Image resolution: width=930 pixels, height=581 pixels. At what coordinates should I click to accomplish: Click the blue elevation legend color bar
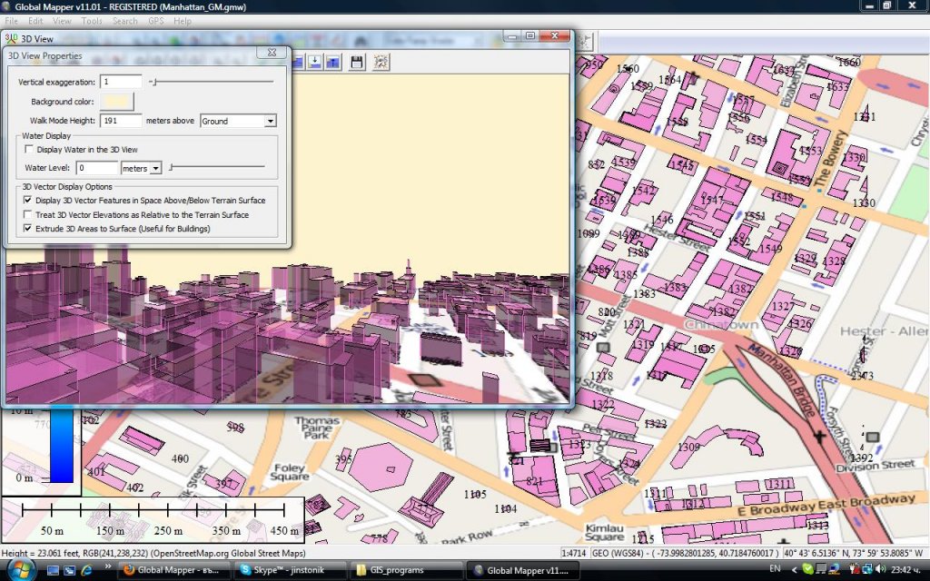pyautogui.click(x=61, y=445)
